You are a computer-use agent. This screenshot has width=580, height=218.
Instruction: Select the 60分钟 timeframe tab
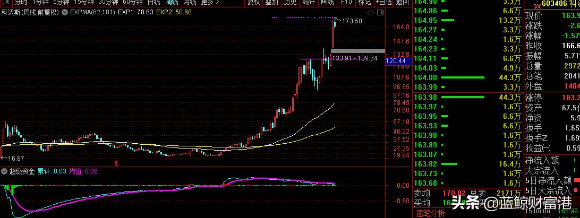129,2
